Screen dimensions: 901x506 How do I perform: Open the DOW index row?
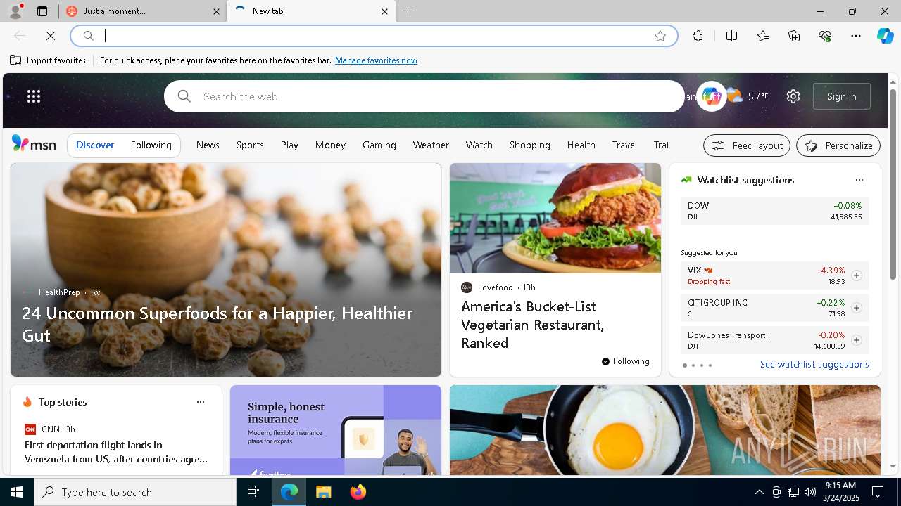774,211
